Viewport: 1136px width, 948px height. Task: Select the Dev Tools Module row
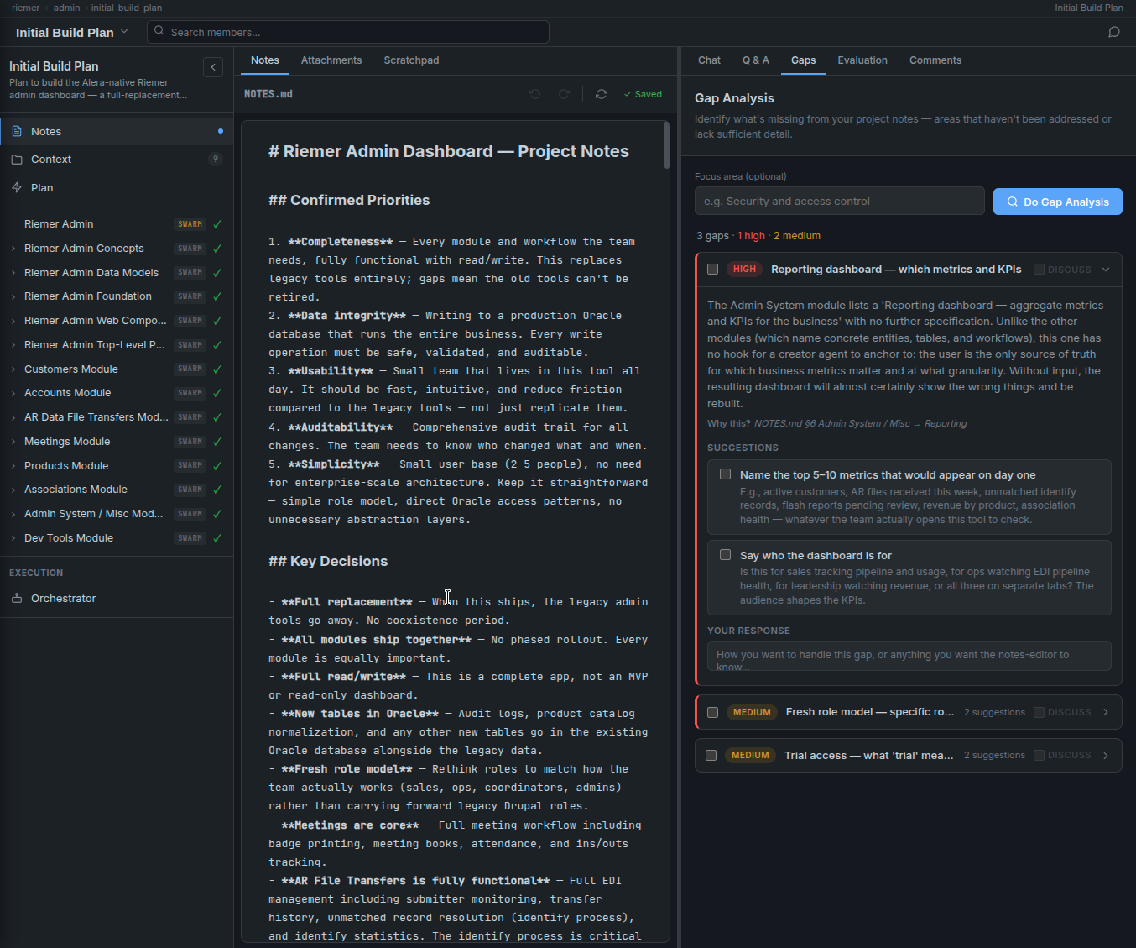117,538
